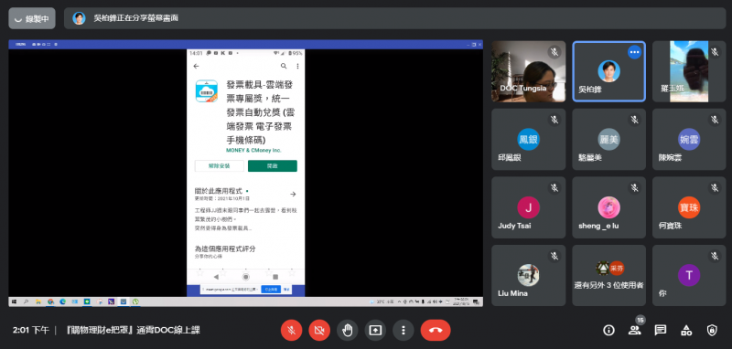Click the back arrow in shared Play Store screen

point(196,66)
